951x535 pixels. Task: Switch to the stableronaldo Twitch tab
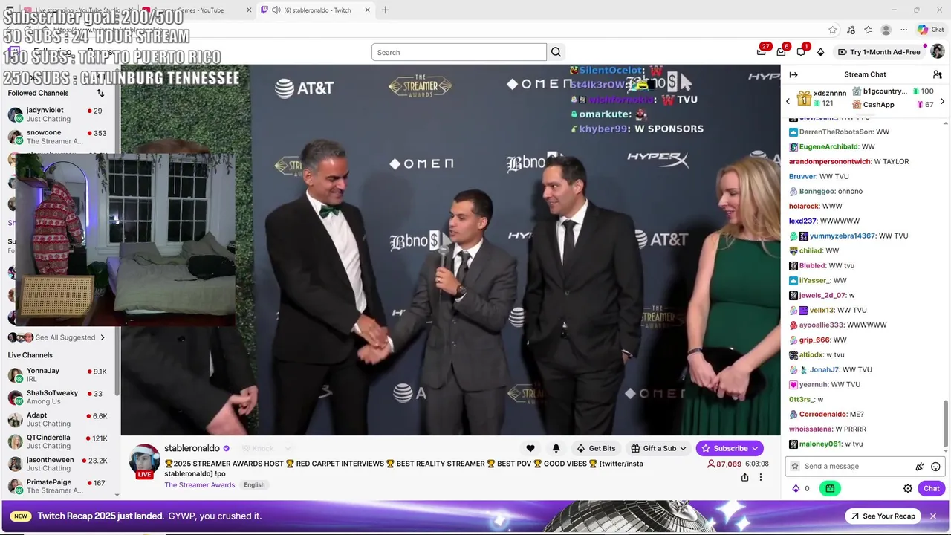pyautogui.click(x=316, y=10)
